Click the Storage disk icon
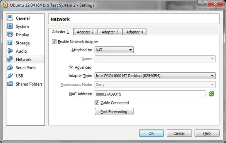 (10, 43)
